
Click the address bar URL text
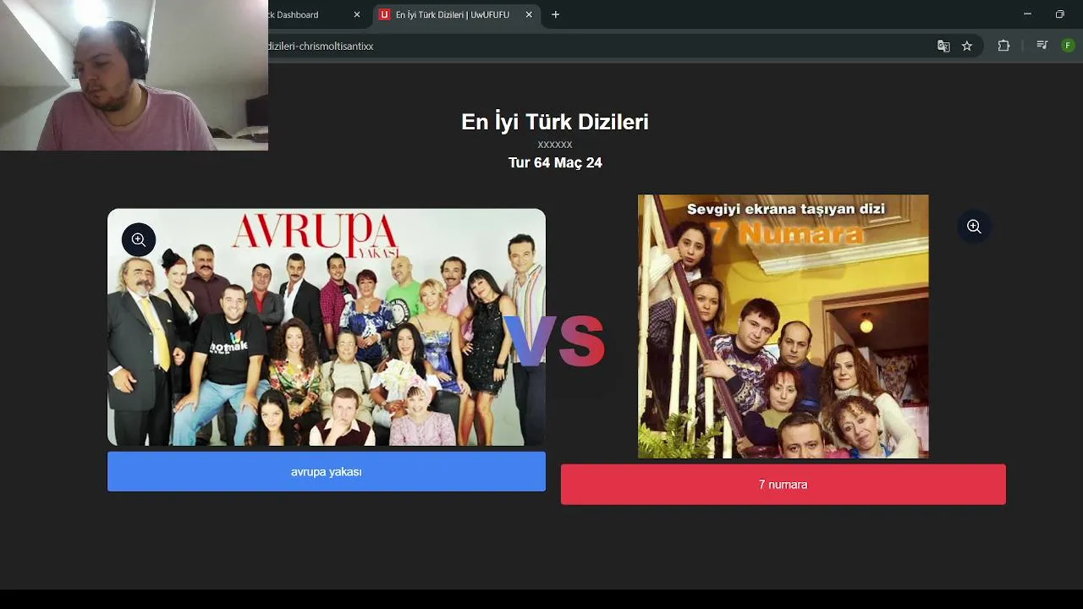click(x=321, y=46)
